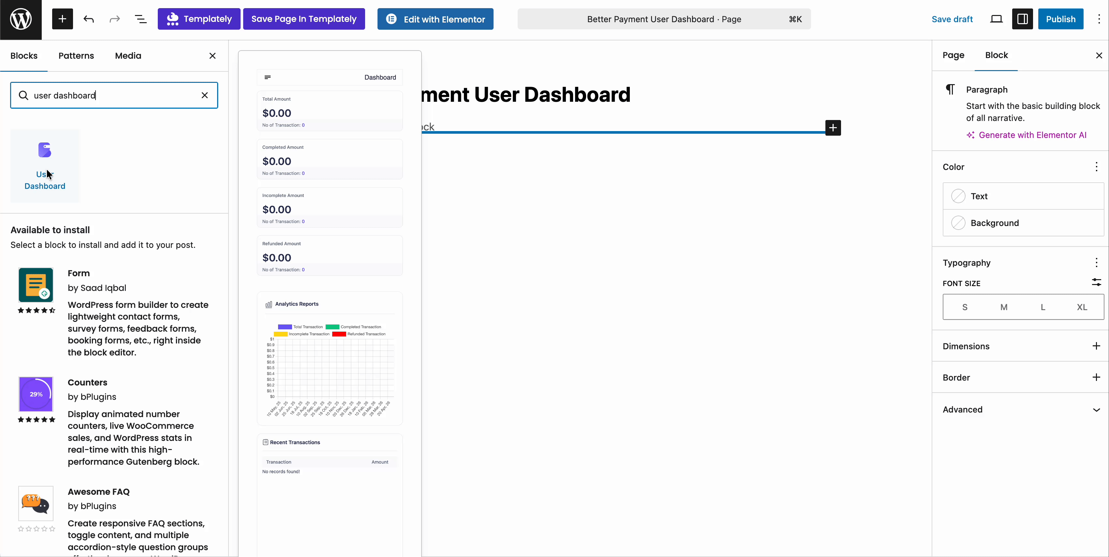Insert the User Dashboard block
Viewport: 1109px width, 557px height.
[x=45, y=166]
